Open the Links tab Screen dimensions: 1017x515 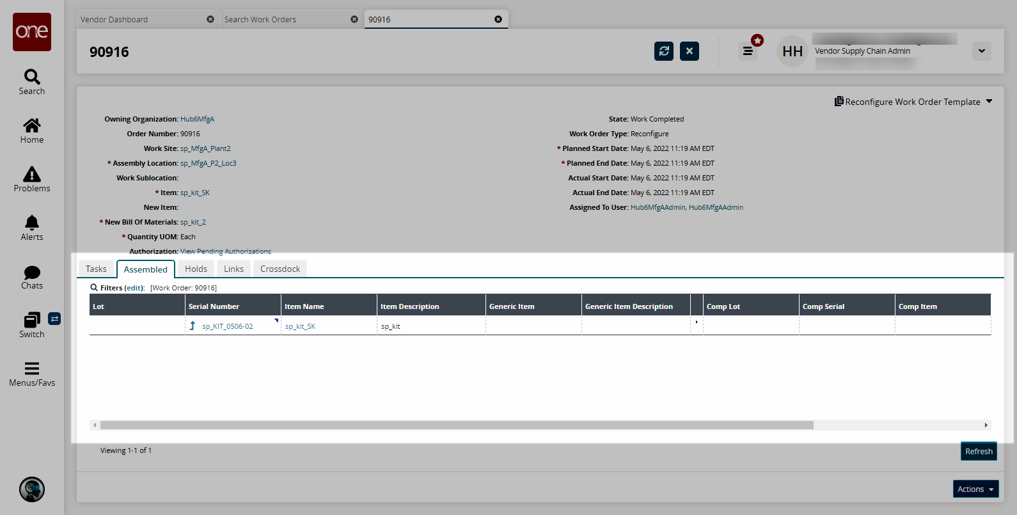[233, 269]
